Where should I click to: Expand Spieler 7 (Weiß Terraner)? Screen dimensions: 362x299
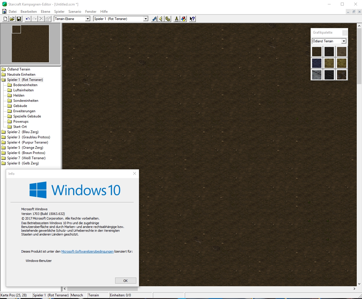(x=23, y=158)
